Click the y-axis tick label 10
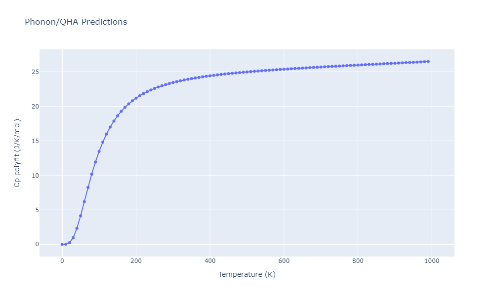494x296 pixels. click(35, 176)
